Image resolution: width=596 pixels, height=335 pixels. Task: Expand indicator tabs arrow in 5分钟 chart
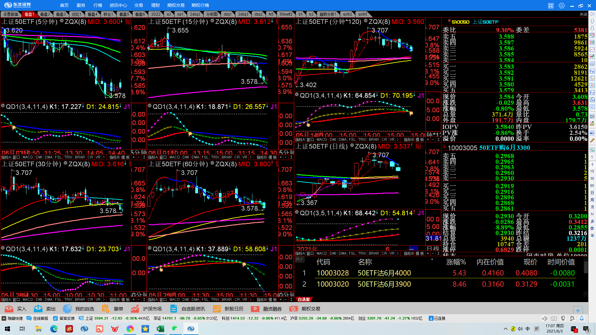[x=104, y=157]
